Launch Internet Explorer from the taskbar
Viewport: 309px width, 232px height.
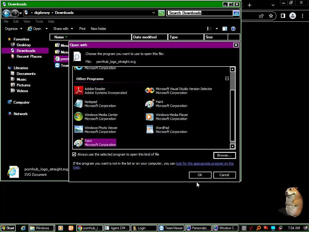point(23,228)
